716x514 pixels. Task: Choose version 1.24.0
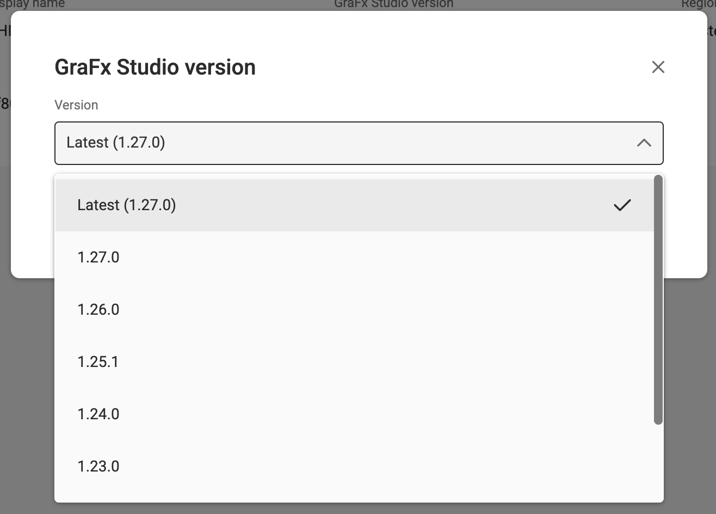pyautogui.click(x=98, y=414)
